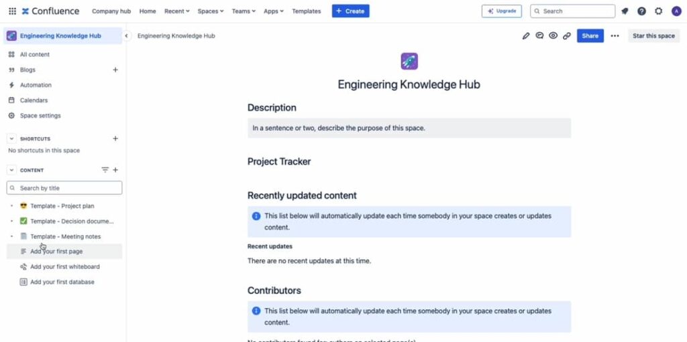Expand the Template - Decision documentation tree bullet
Screen dimensions: 687x342
pyautogui.click(x=12, y=222)
